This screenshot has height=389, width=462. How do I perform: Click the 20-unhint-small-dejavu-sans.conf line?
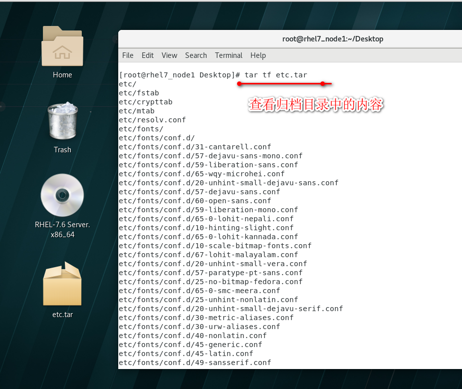[x=229, y=183]
